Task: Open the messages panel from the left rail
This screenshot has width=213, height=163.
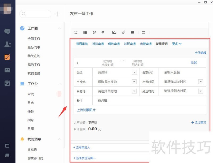Action: click(x=7, y=31)
